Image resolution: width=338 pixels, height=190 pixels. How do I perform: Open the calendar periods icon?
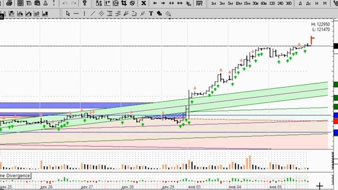click(x=199, y=3)
